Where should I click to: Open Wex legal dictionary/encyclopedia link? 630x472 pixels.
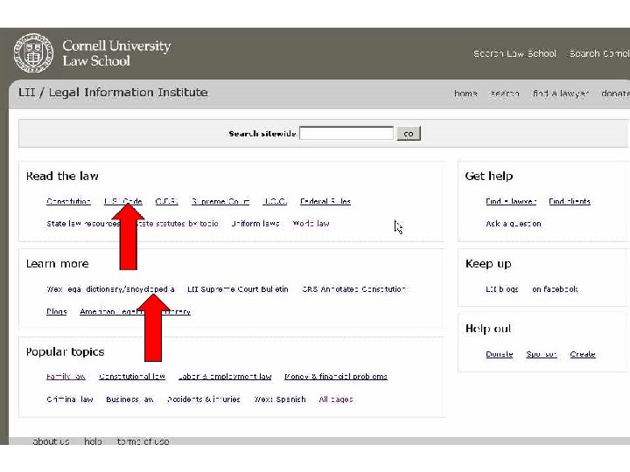110,289
